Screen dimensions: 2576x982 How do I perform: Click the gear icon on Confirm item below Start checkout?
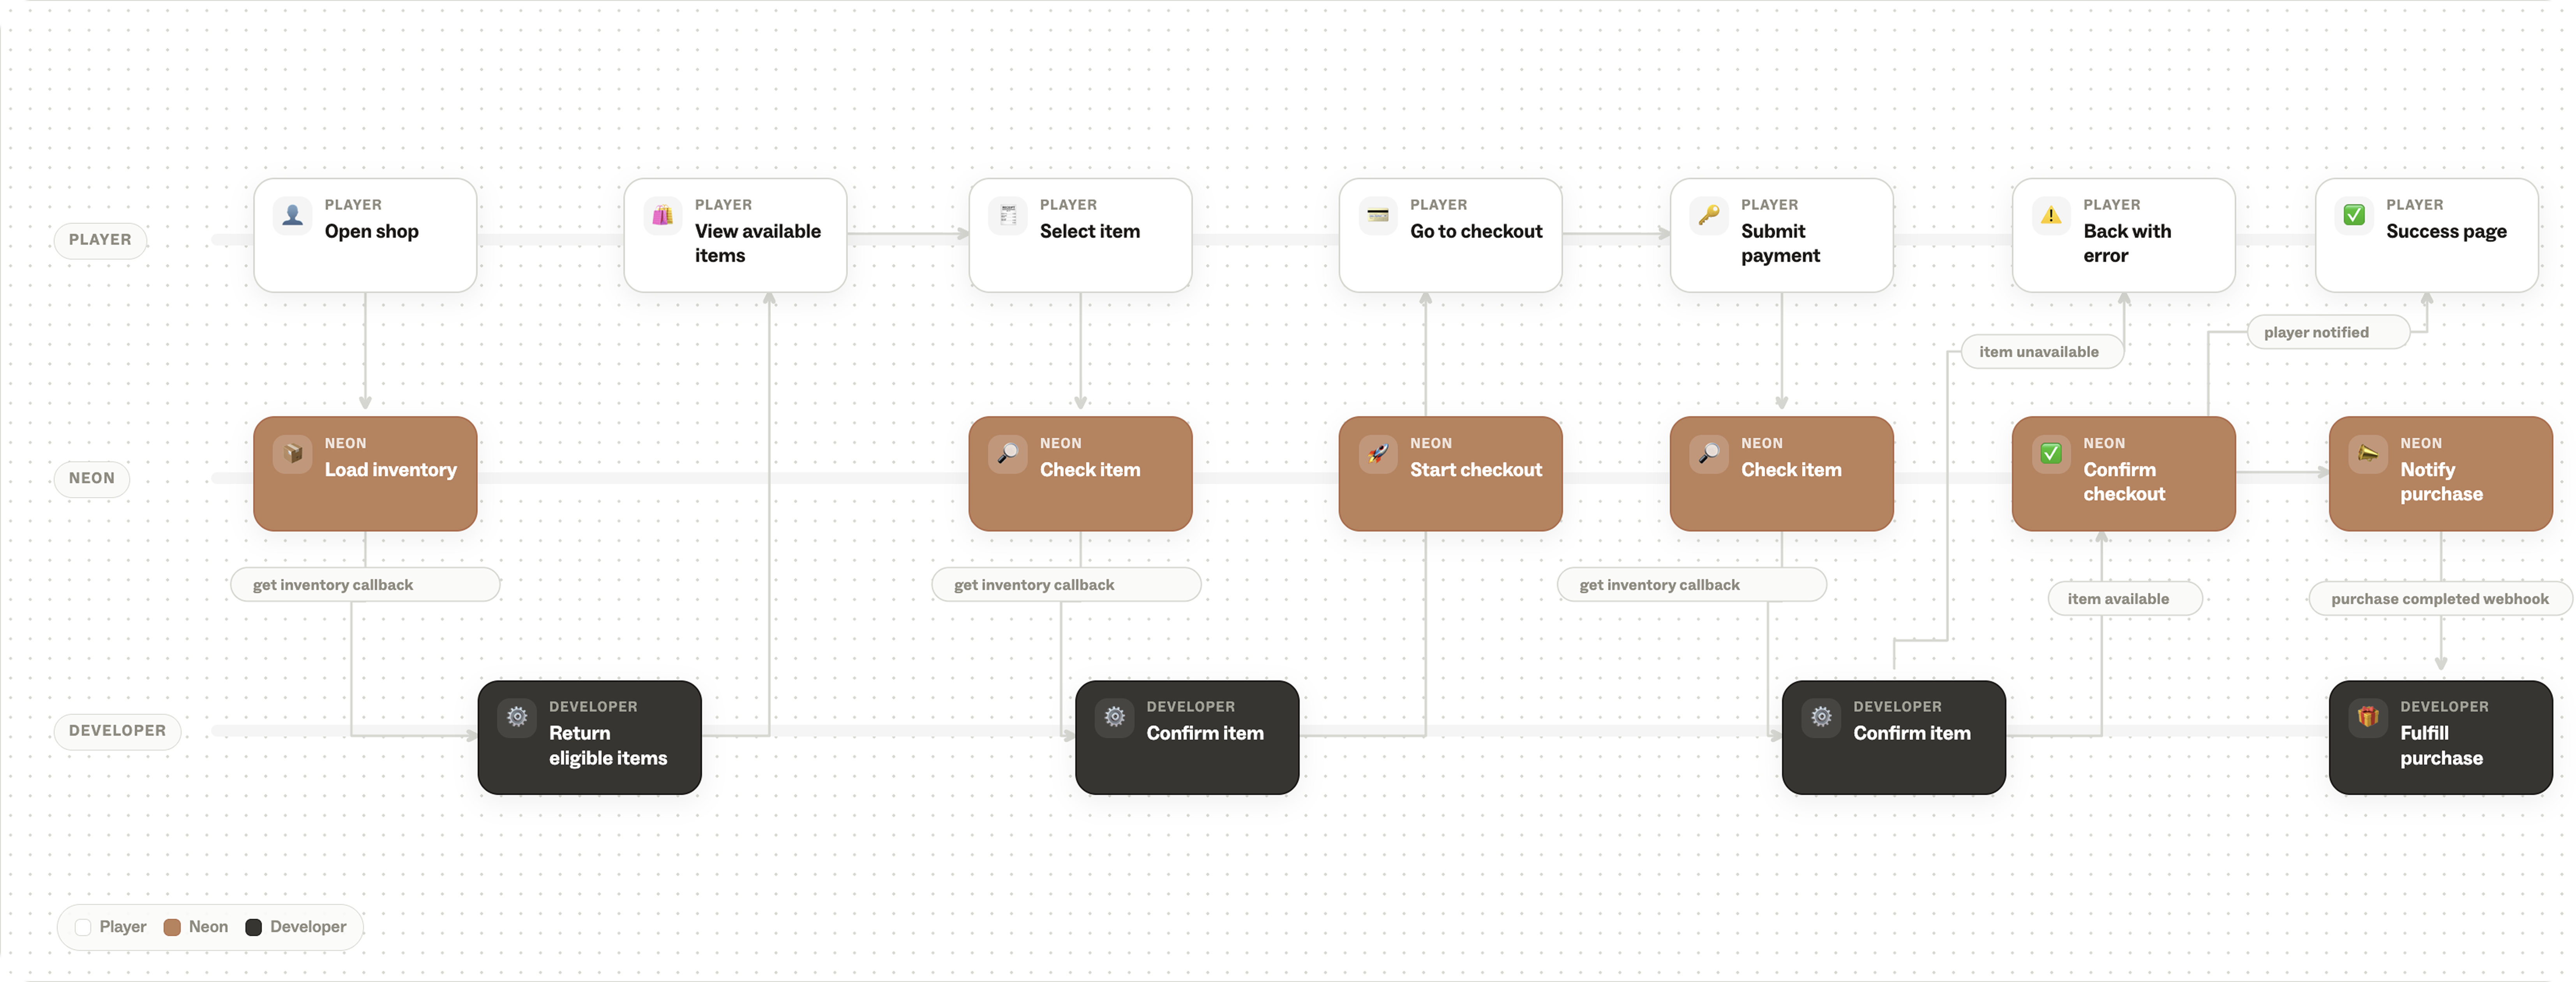pyautogui.click(x=1115, y=717)
